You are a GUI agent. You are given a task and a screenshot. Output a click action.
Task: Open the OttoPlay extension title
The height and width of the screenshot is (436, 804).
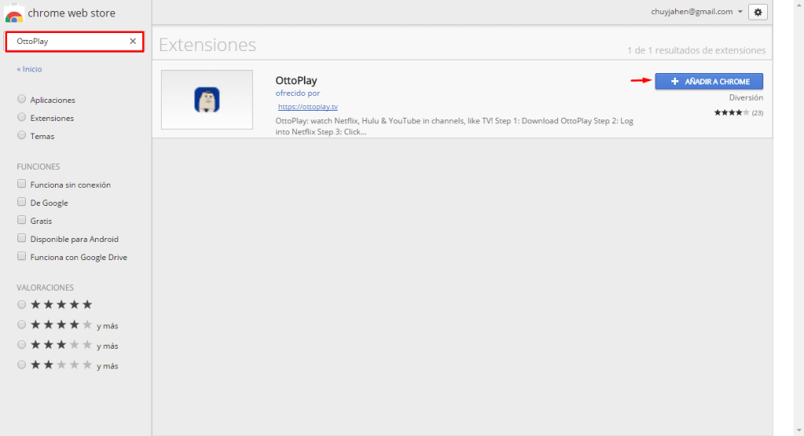pos(296,81)
